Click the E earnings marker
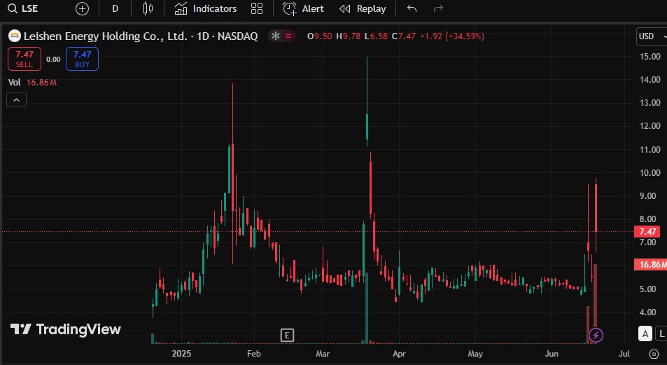The width and height of the screenshot is (667, 365). click(287, 335)
